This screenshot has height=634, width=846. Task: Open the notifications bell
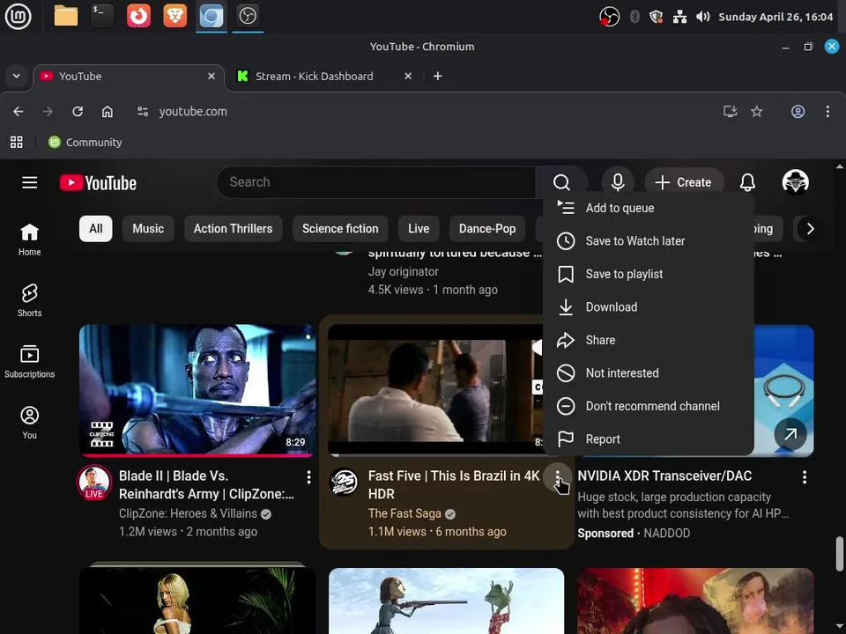click(x=747, y=182)
